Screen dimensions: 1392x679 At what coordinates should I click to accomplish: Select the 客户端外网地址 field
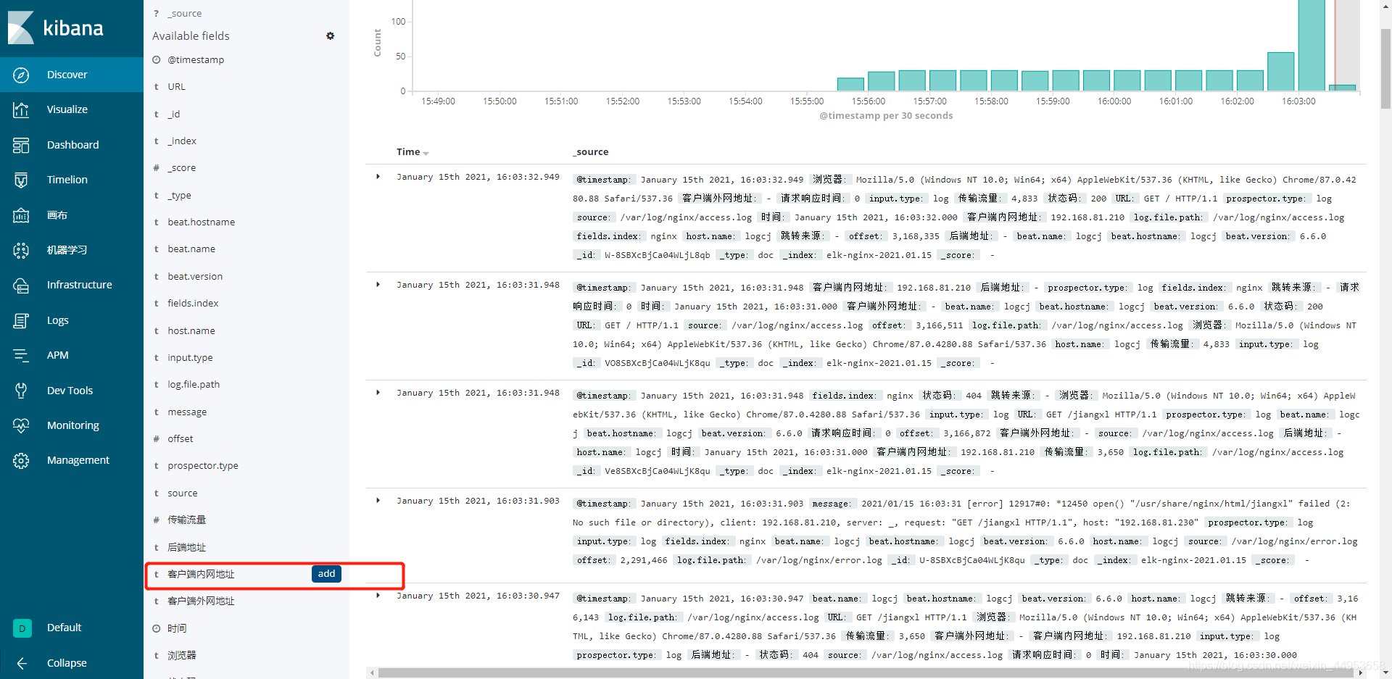pyautogui.click(x=201, y=601)
